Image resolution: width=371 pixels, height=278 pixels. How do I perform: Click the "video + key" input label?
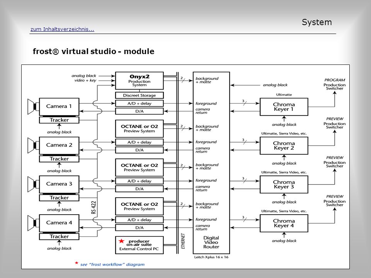85,80
